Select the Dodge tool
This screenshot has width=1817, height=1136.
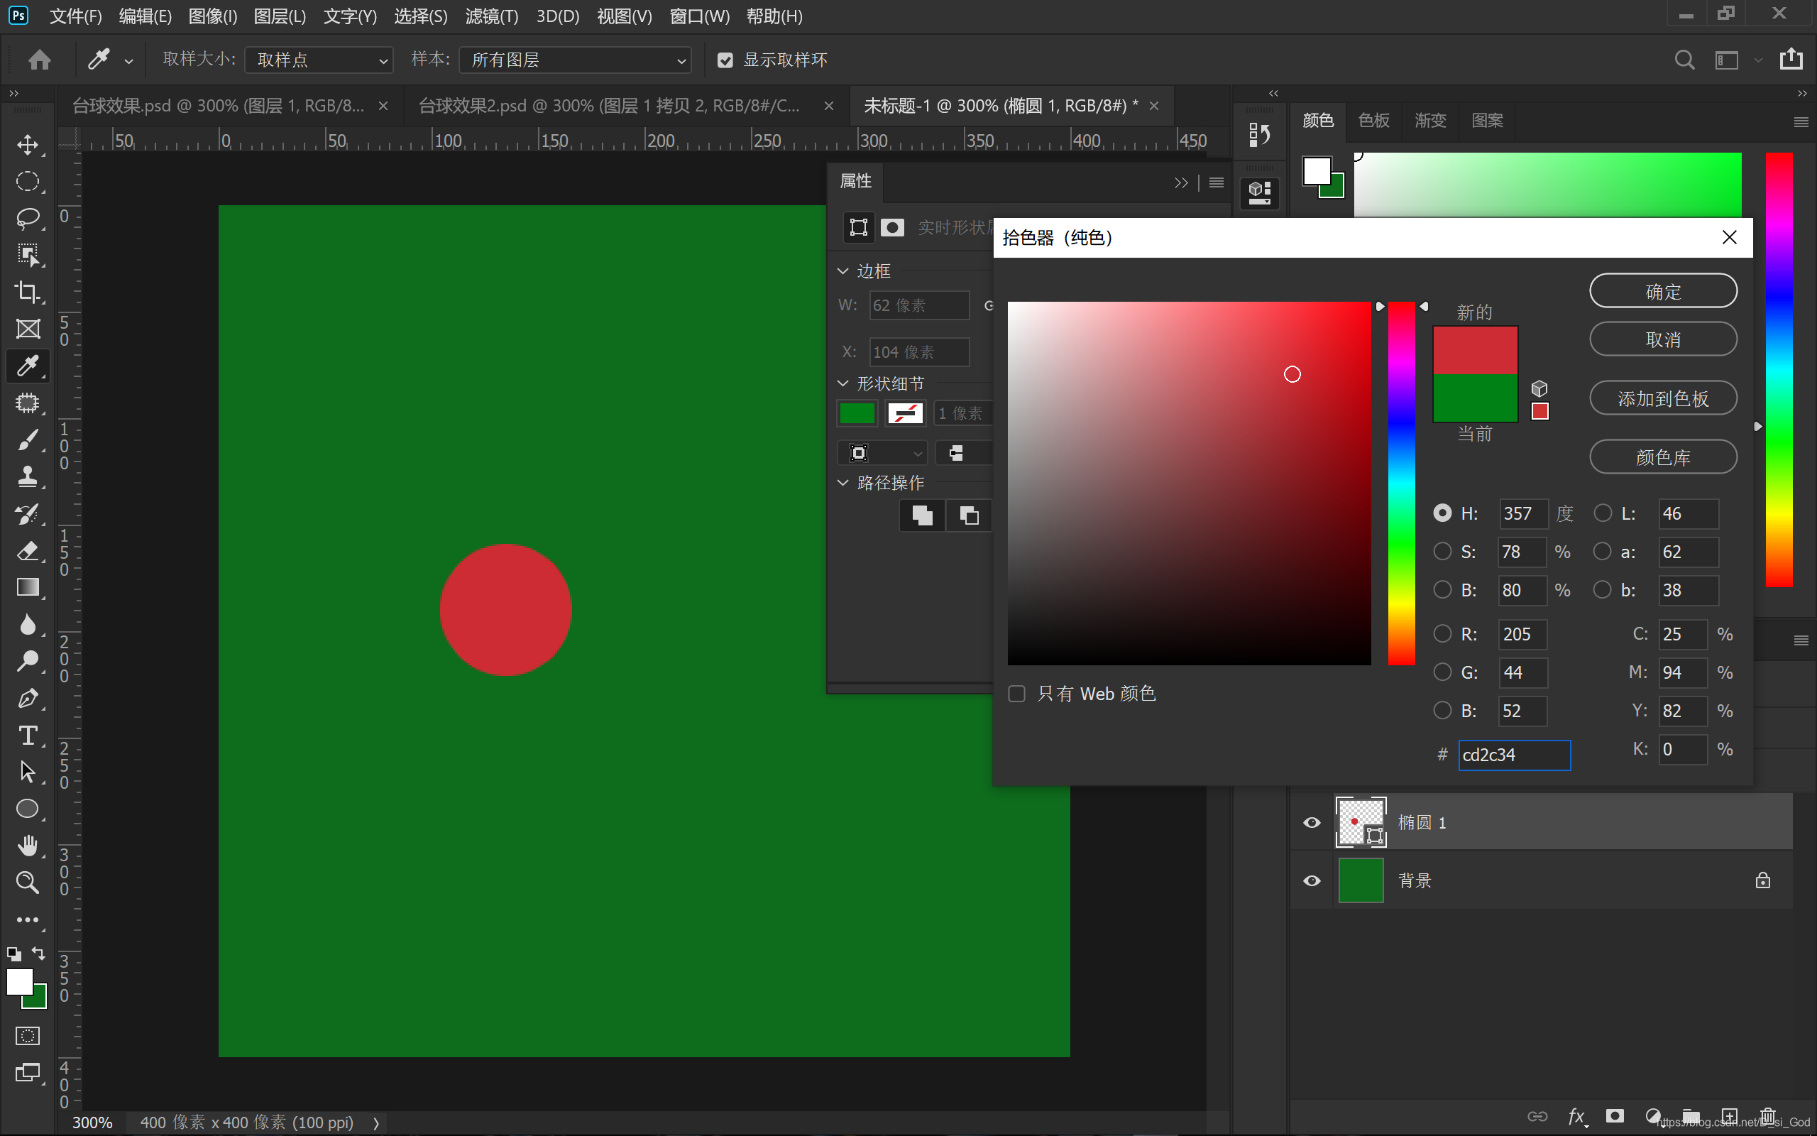28,661
